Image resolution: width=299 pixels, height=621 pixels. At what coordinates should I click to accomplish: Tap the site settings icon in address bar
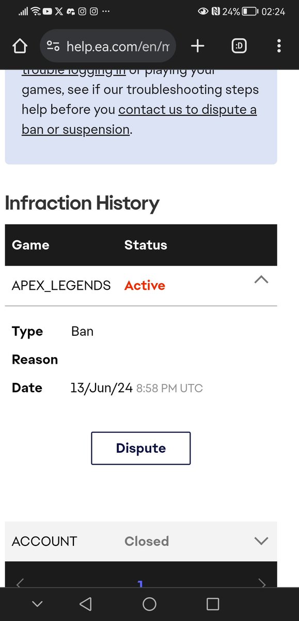(x=53, y=47)
